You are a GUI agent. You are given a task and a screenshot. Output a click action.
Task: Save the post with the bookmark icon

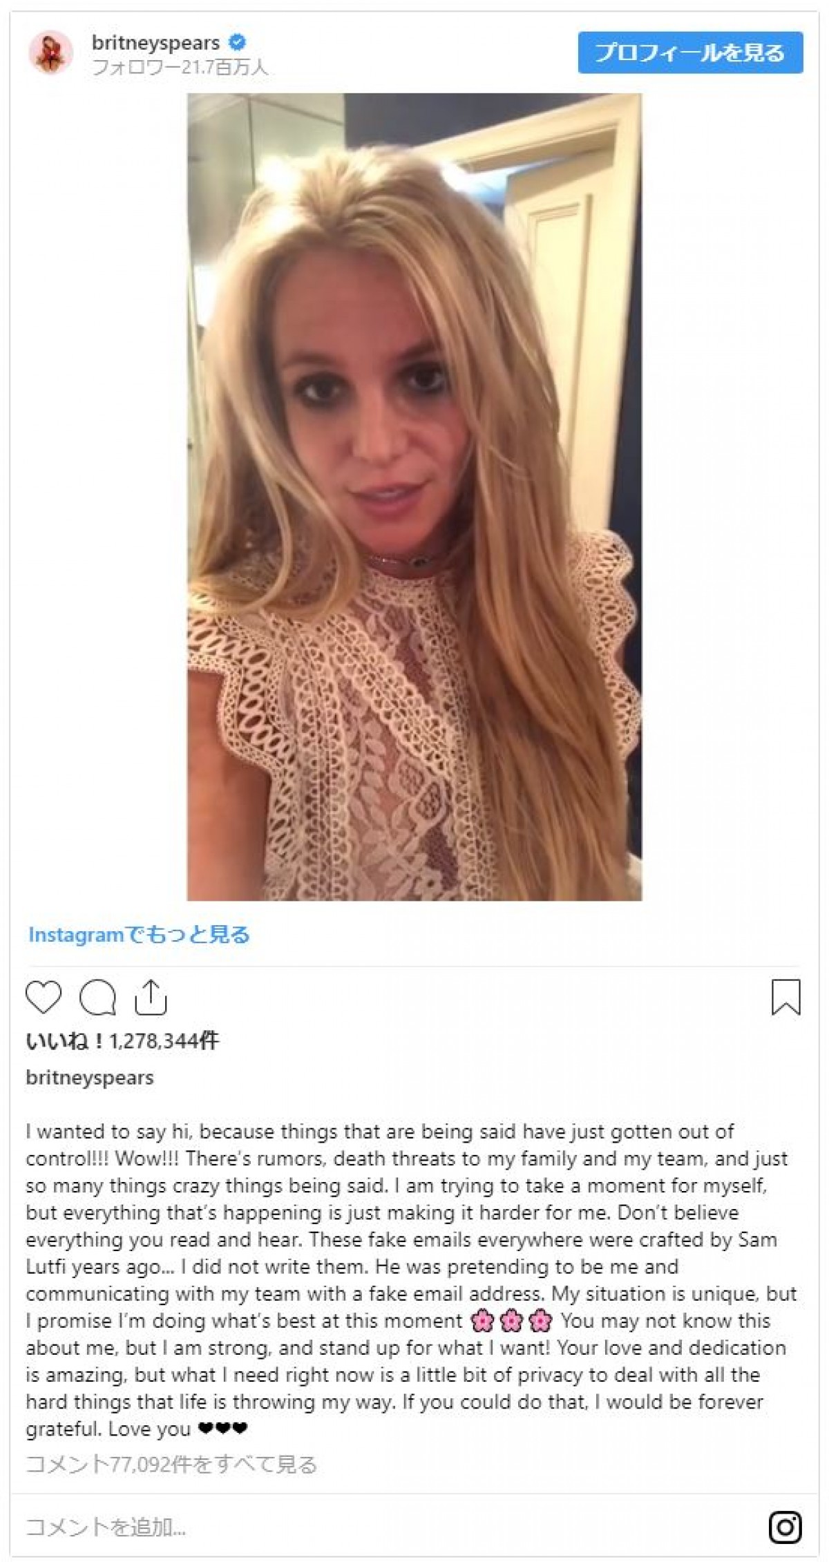785,998
